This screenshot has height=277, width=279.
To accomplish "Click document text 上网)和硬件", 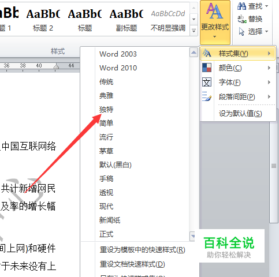I will coord(31,248).
